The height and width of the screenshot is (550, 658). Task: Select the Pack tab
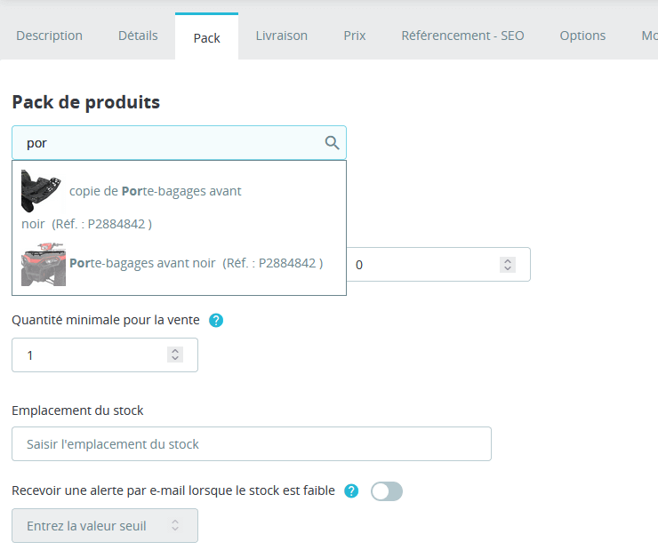(x=206, y=37)
